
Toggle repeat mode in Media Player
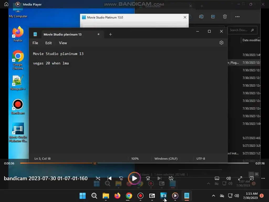click(x=171, y=178)
